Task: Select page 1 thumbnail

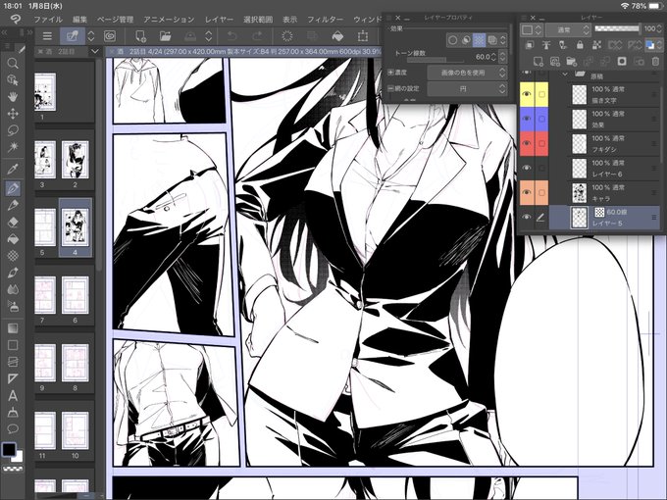Action: pos(45,92)
